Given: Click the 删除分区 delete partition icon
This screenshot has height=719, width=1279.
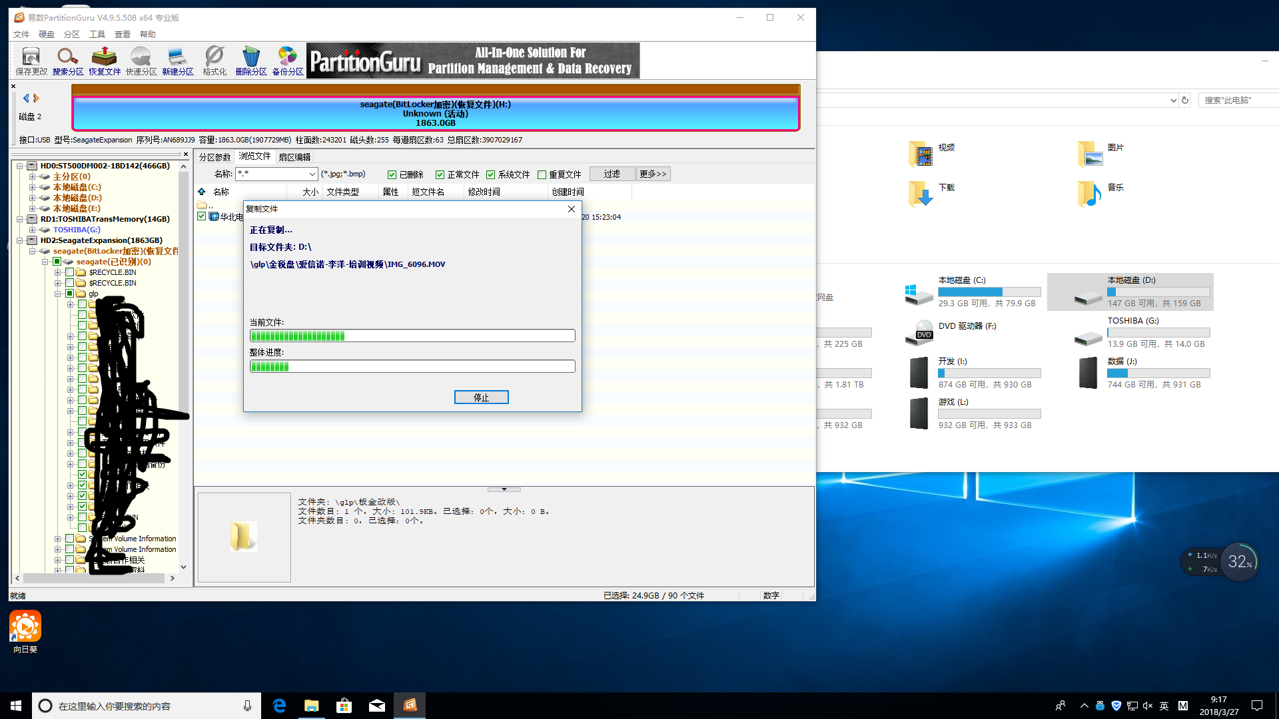Looking at the screenshot, I should 251,61.
